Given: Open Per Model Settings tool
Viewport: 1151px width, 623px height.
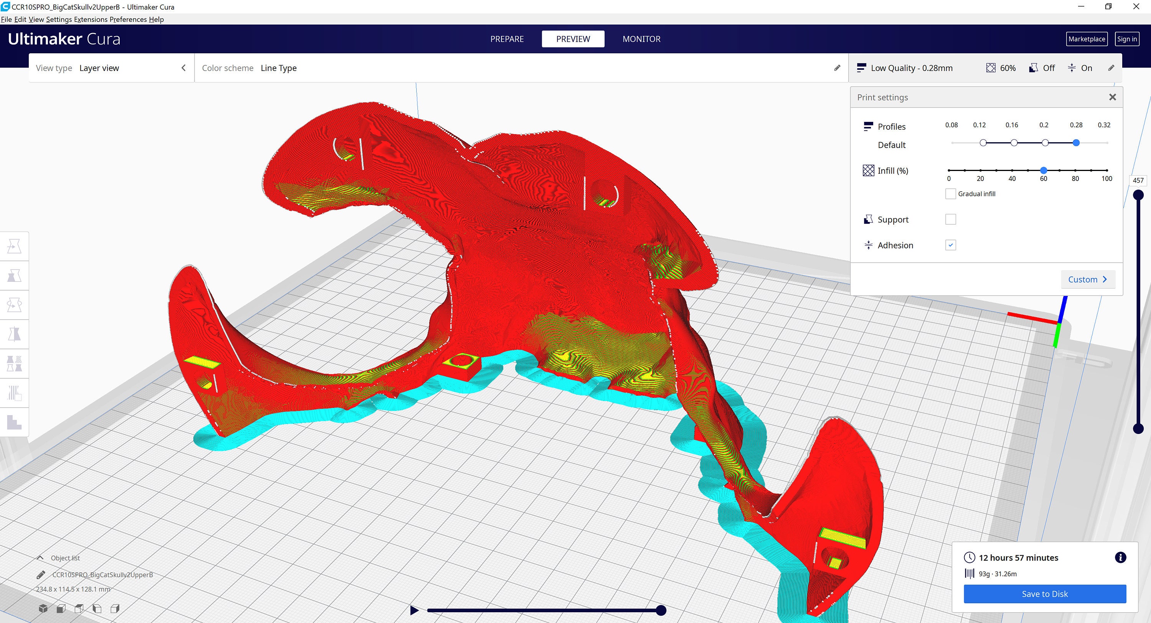Looking at the screenshot, I should 14,363.
